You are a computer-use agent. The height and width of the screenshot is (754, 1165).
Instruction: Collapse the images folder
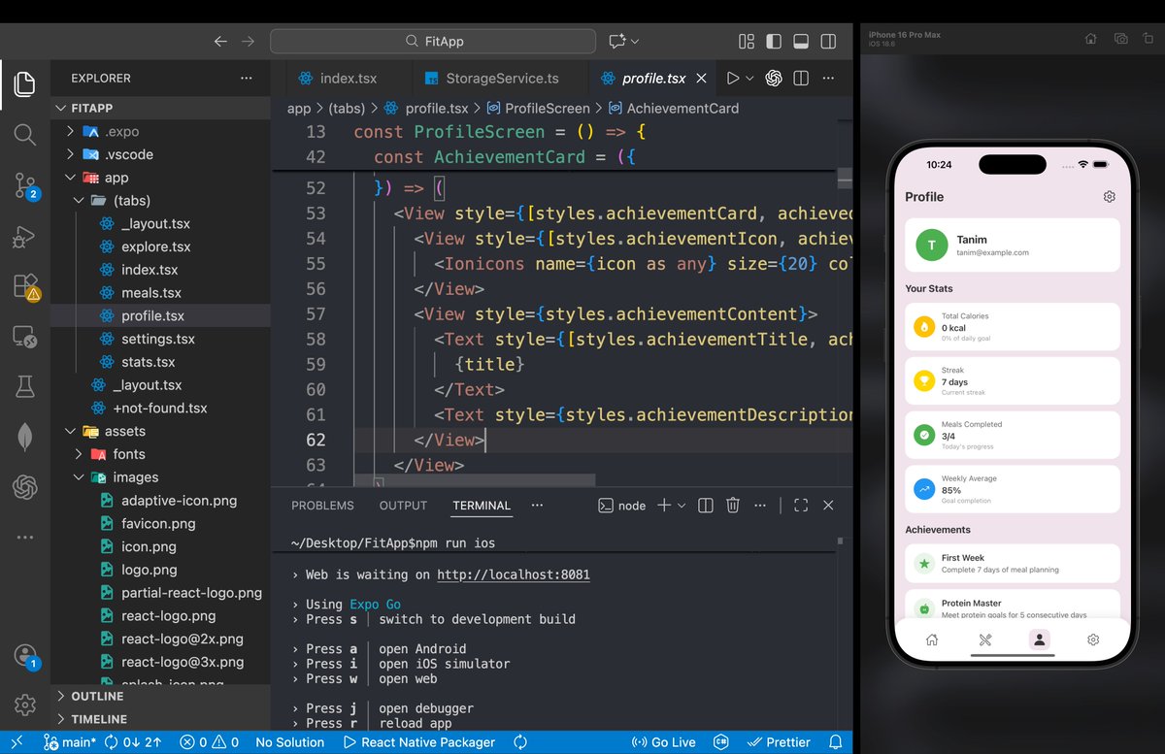161,477
